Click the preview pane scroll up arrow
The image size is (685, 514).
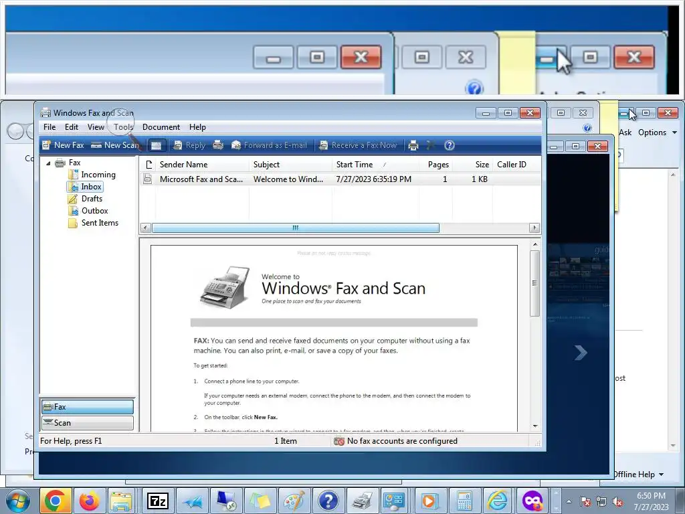(x=535, y=245)
